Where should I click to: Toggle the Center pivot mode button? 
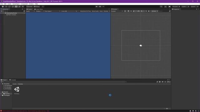click(30, 7)
